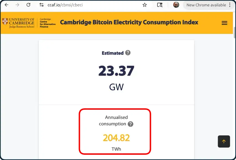Open the hamburger navigation menu
Viewport: 236px width, 160px height.
[224, 23]
